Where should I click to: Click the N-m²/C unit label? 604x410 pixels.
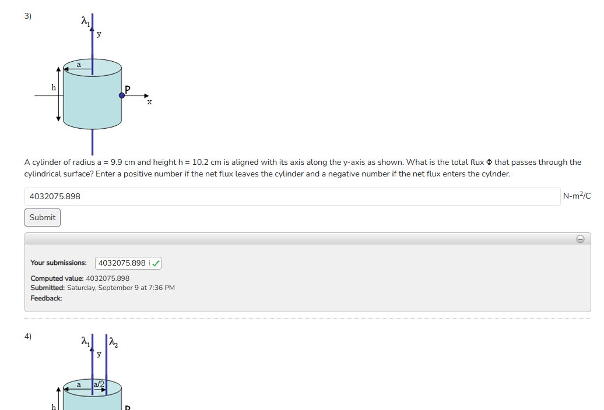point(578,196)
